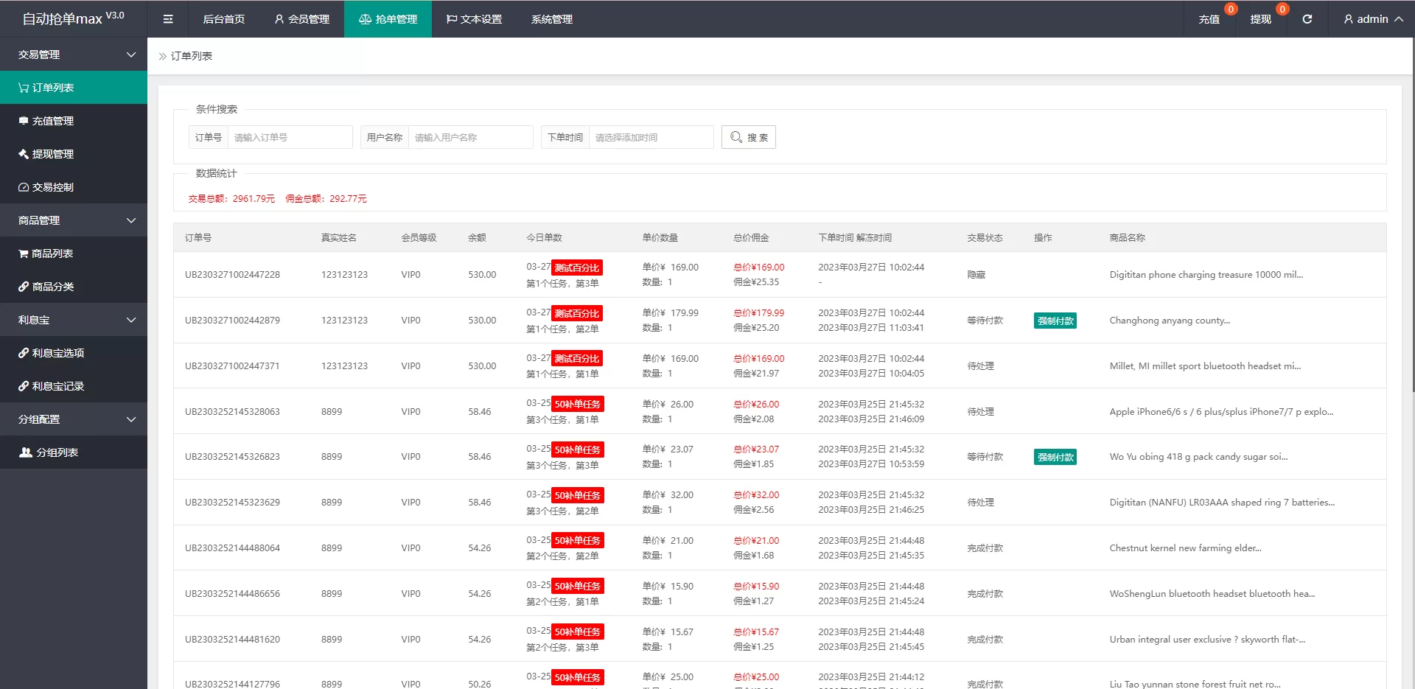1415x689 pixels.
Task: Click the sidebar collapse hamburger icon
Action: click(168, 19)
